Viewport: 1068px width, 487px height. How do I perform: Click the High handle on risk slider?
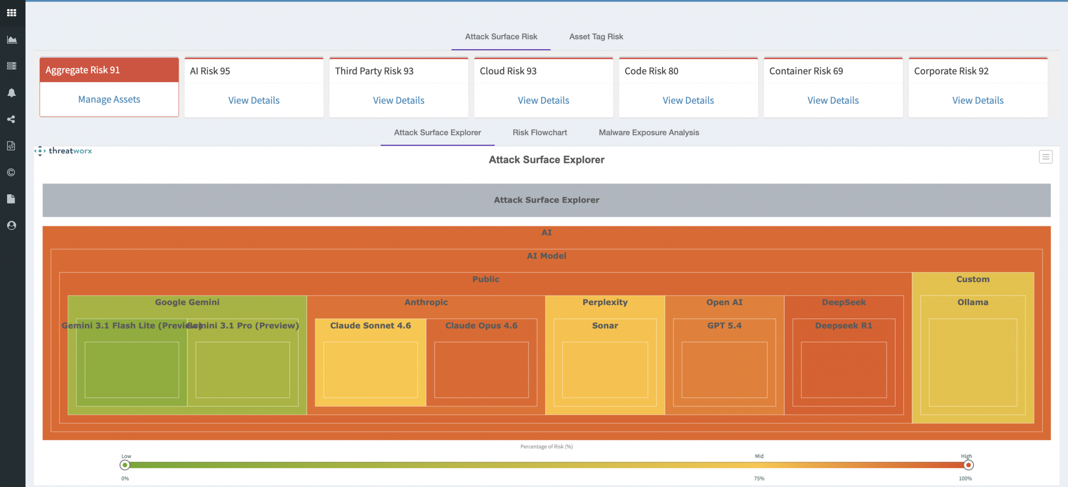[968, 465]
